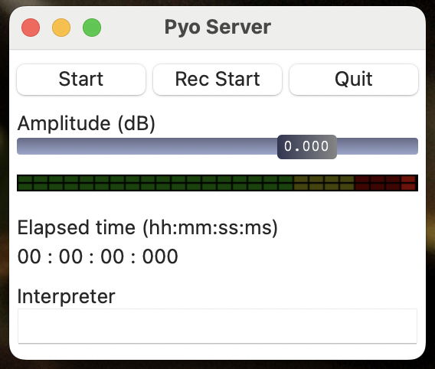Click the Pyo Server title bar text
Viewport: 435px width, 369px height.
[217, 27]
